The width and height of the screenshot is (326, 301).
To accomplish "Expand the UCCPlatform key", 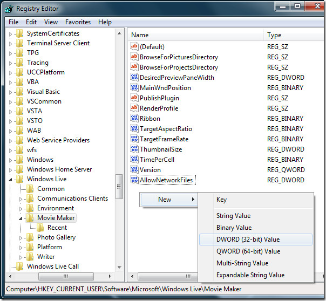I will (10, 73).
